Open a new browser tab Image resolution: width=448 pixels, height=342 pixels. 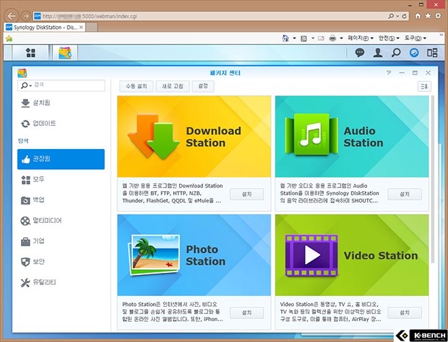point(92,27)
